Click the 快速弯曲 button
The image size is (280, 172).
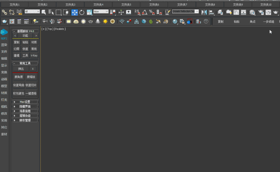tap(19, 85)
